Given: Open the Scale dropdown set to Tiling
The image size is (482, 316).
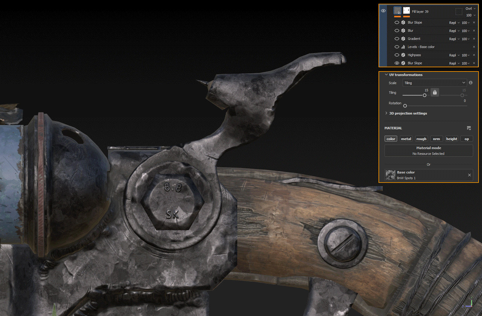Looking at the screenshot, I should tap(435, 83).
